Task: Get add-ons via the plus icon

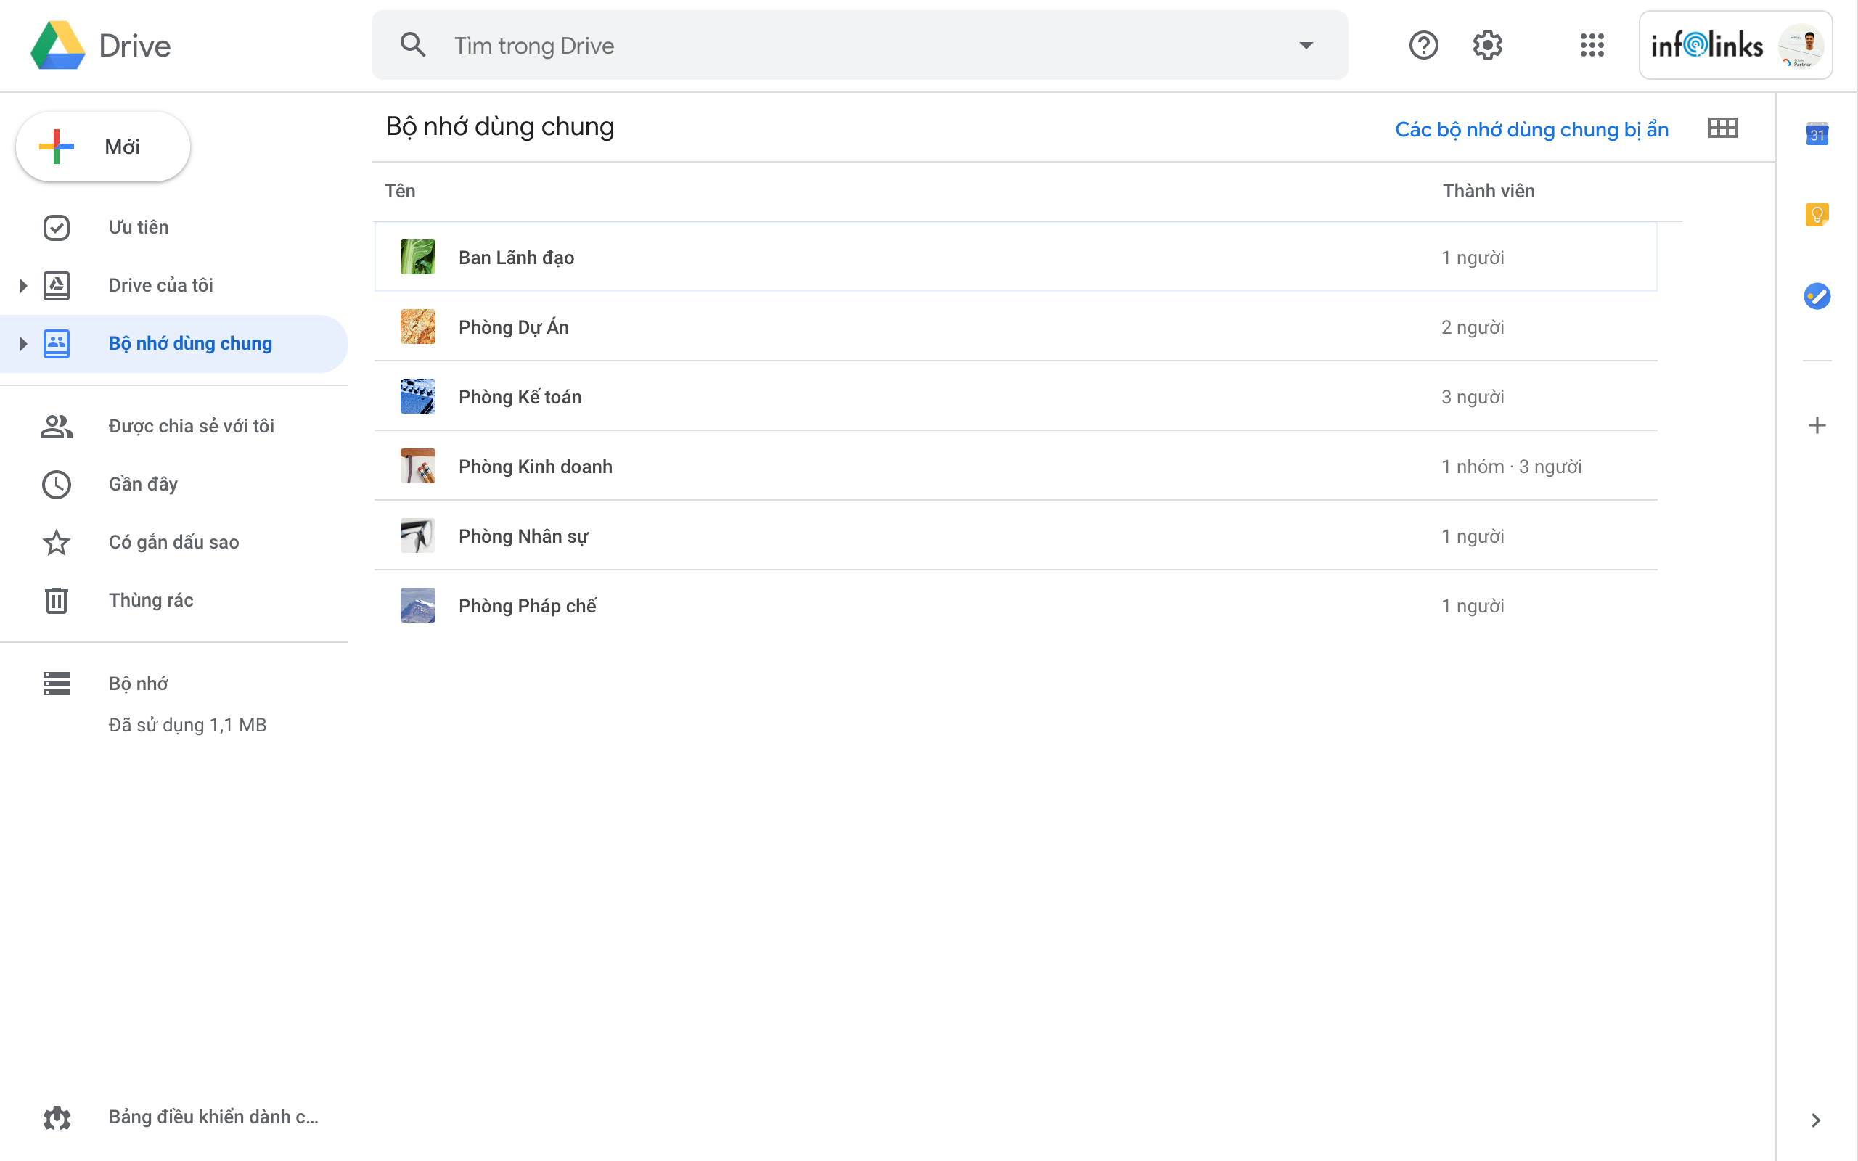Action: point(1817,424)
